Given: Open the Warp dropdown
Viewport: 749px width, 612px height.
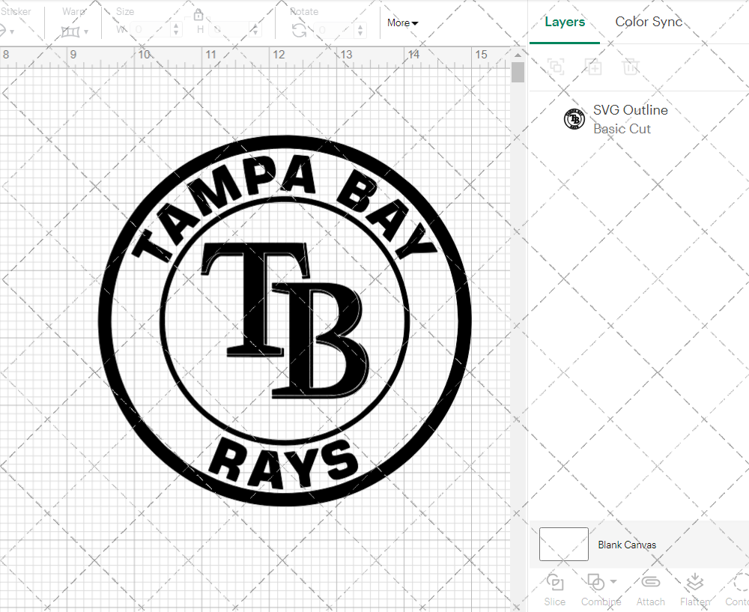Looking at the screenshot, I should pos(75,31).
